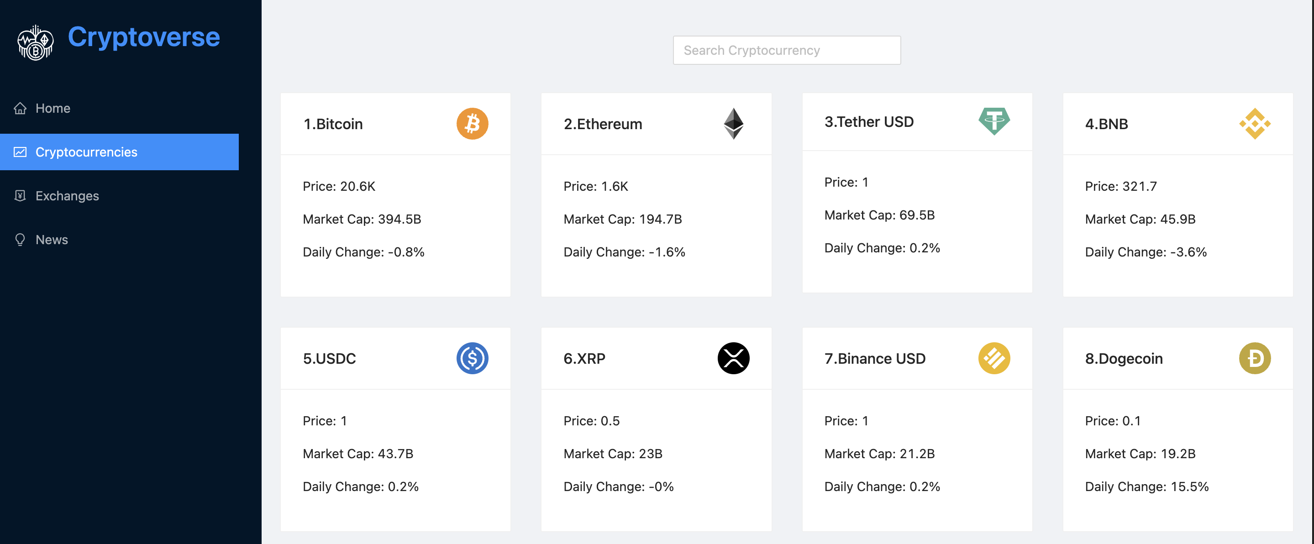
Task: Go to the Exchanges page
Action: (67, 196)
